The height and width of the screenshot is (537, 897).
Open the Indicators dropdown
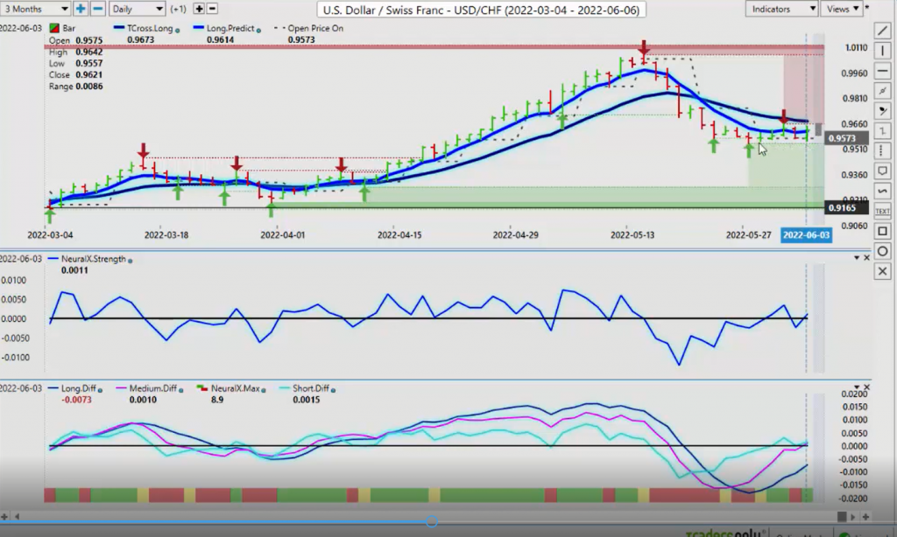[x=781, y=9]
